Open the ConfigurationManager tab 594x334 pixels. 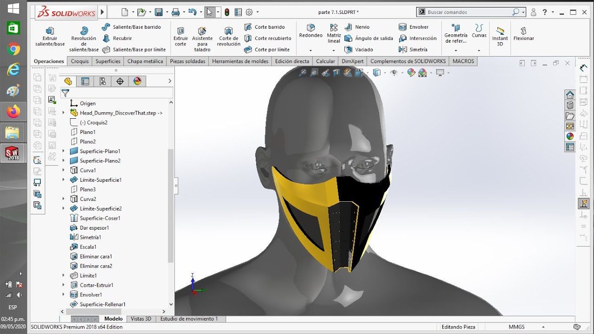pyautogui.click(x=103, y=81)
